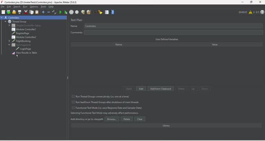This screenshot has height=141, width=265.
Task: Expand the FlightBooking tree node
Action: (x=9, y=41)
